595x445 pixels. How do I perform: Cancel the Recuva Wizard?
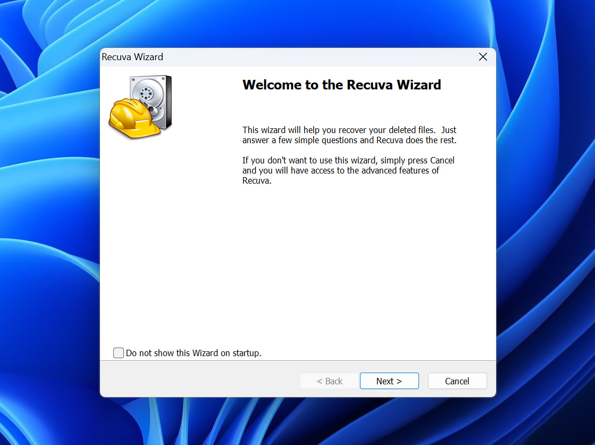(x=457, y=381)
